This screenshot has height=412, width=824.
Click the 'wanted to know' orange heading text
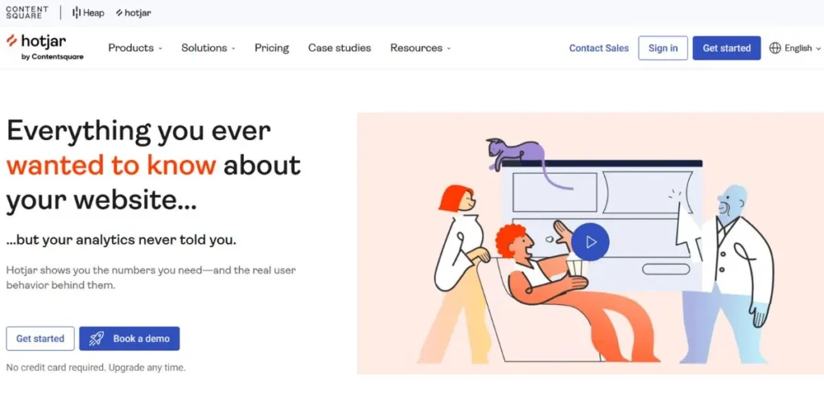click(x=111, y=165)
